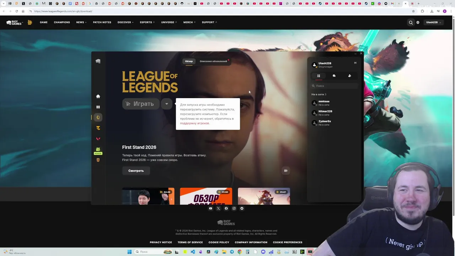Open the Instagram social icon in footer
This screenshot has height=256, width=455.
click(234, 208)
